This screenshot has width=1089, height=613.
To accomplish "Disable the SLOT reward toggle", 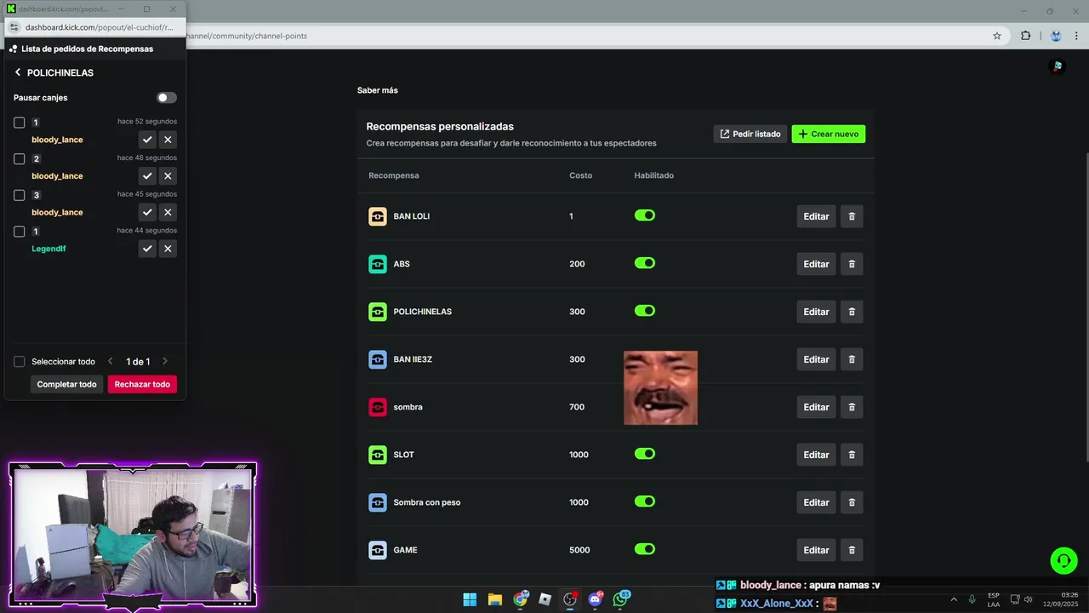I will point(645,454).
